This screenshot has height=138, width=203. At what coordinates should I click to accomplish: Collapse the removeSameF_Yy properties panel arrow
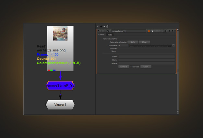98,31
